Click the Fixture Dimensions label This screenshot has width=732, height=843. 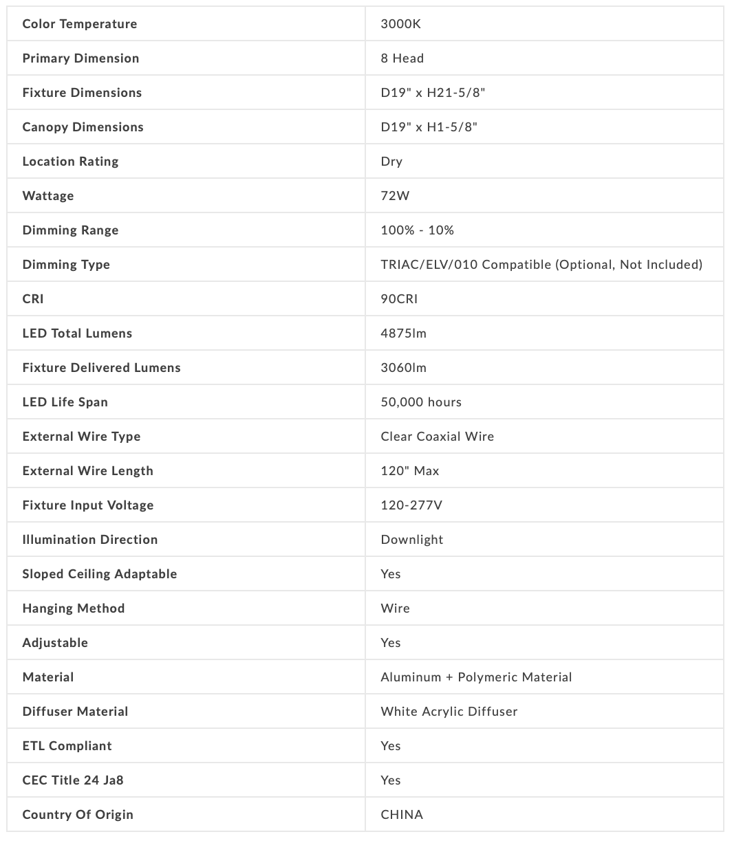pyautogui.click(x=82, y=93)
